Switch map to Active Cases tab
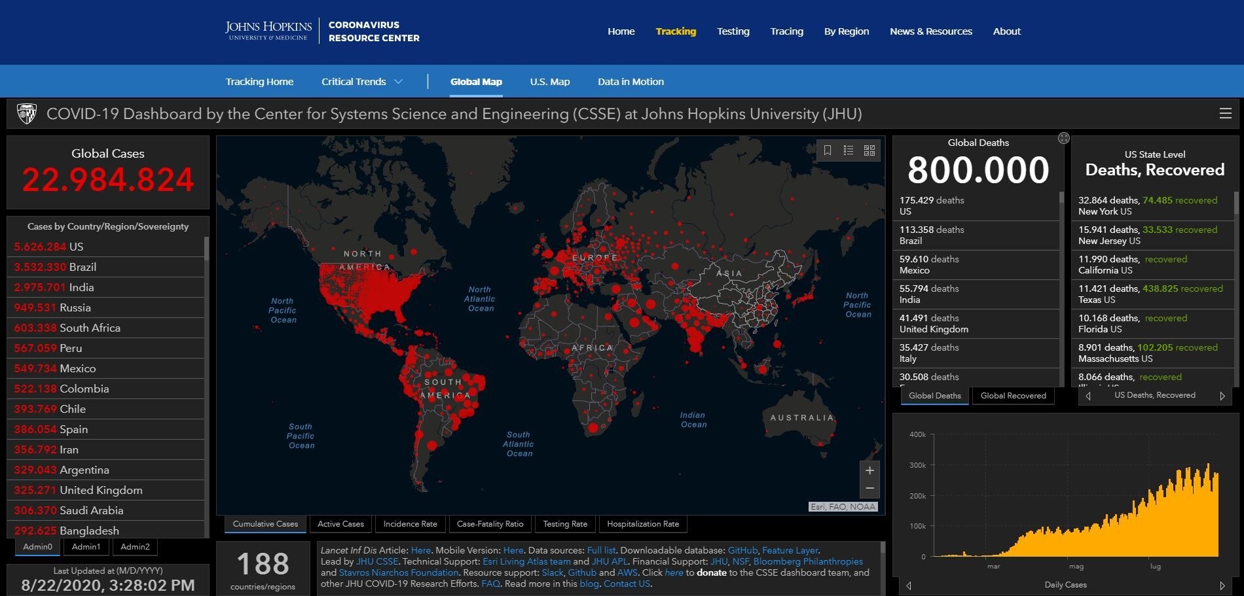The height and width of the screenshot is (596, 1244). tap(340, 524)
